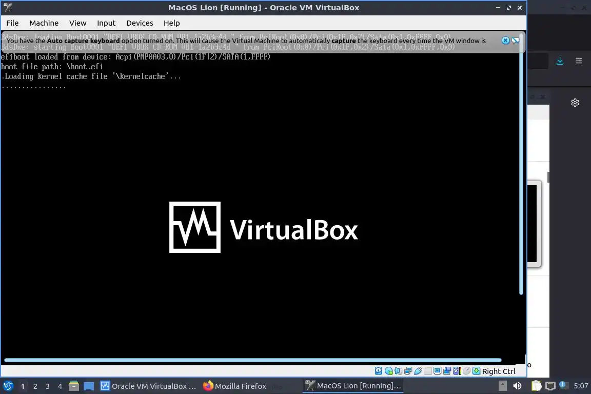Open the Help menu

(x=171, y=23)
